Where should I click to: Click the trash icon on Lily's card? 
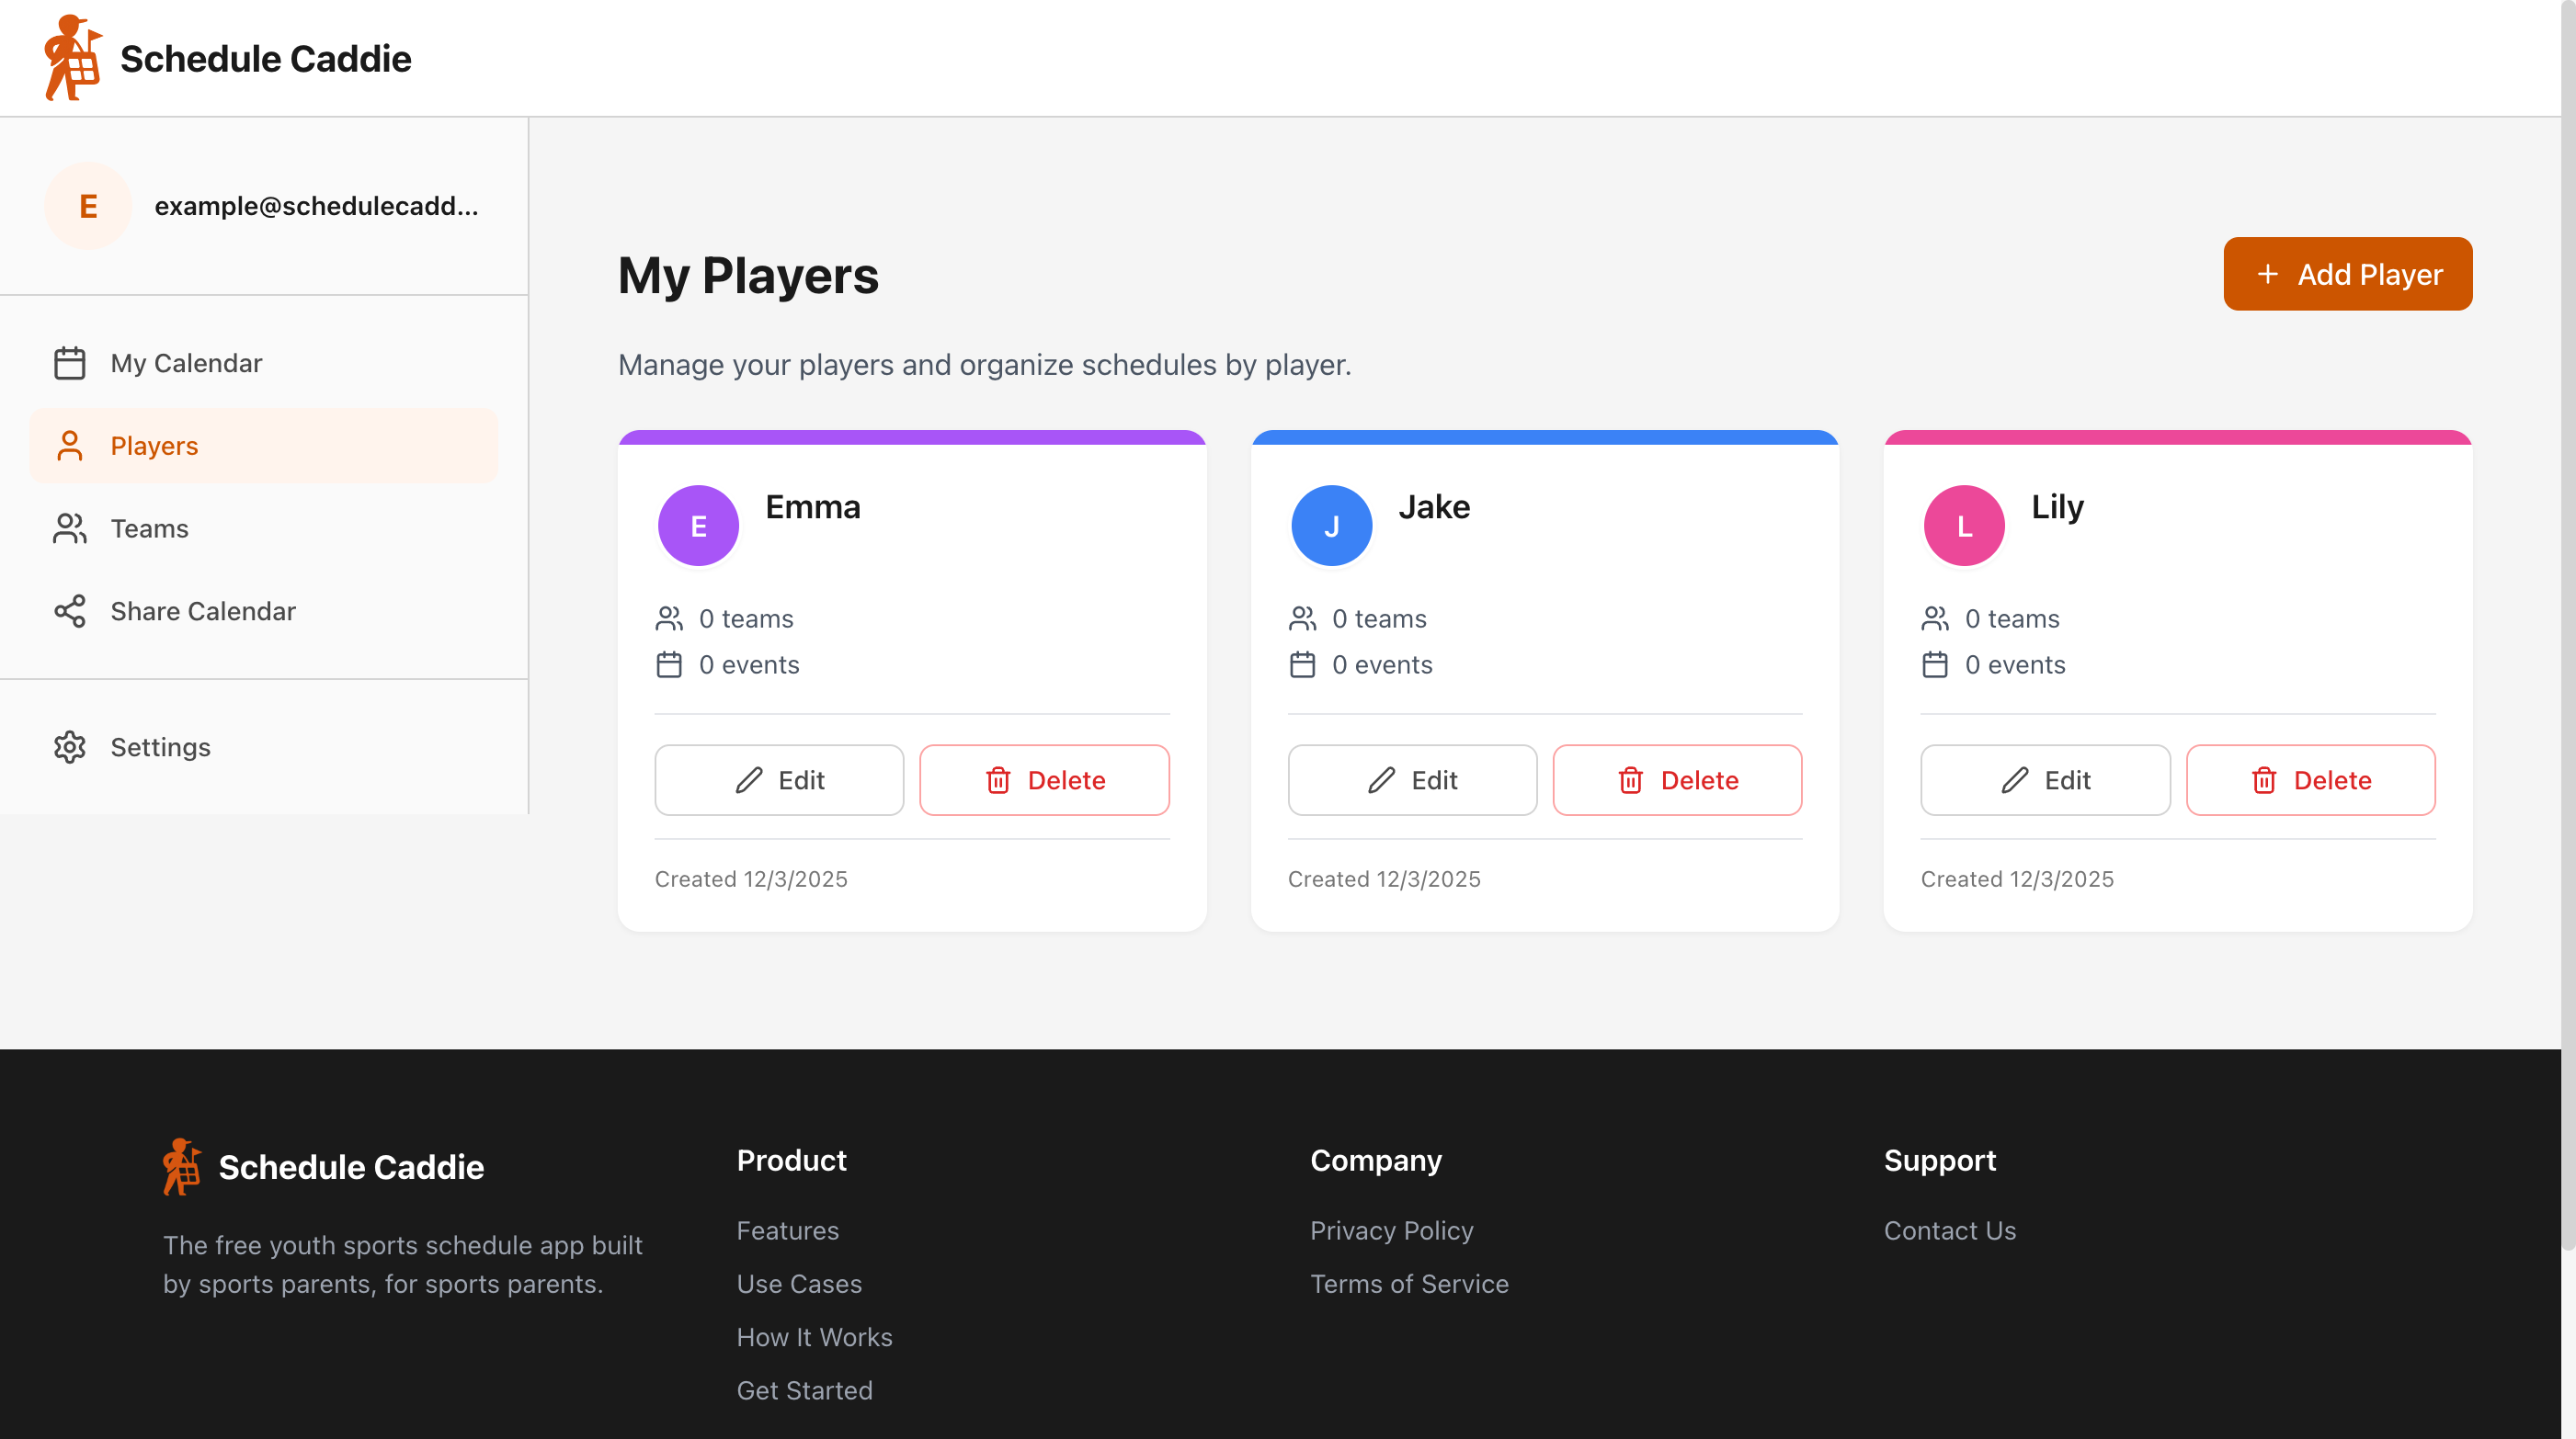coord(2264,779)
